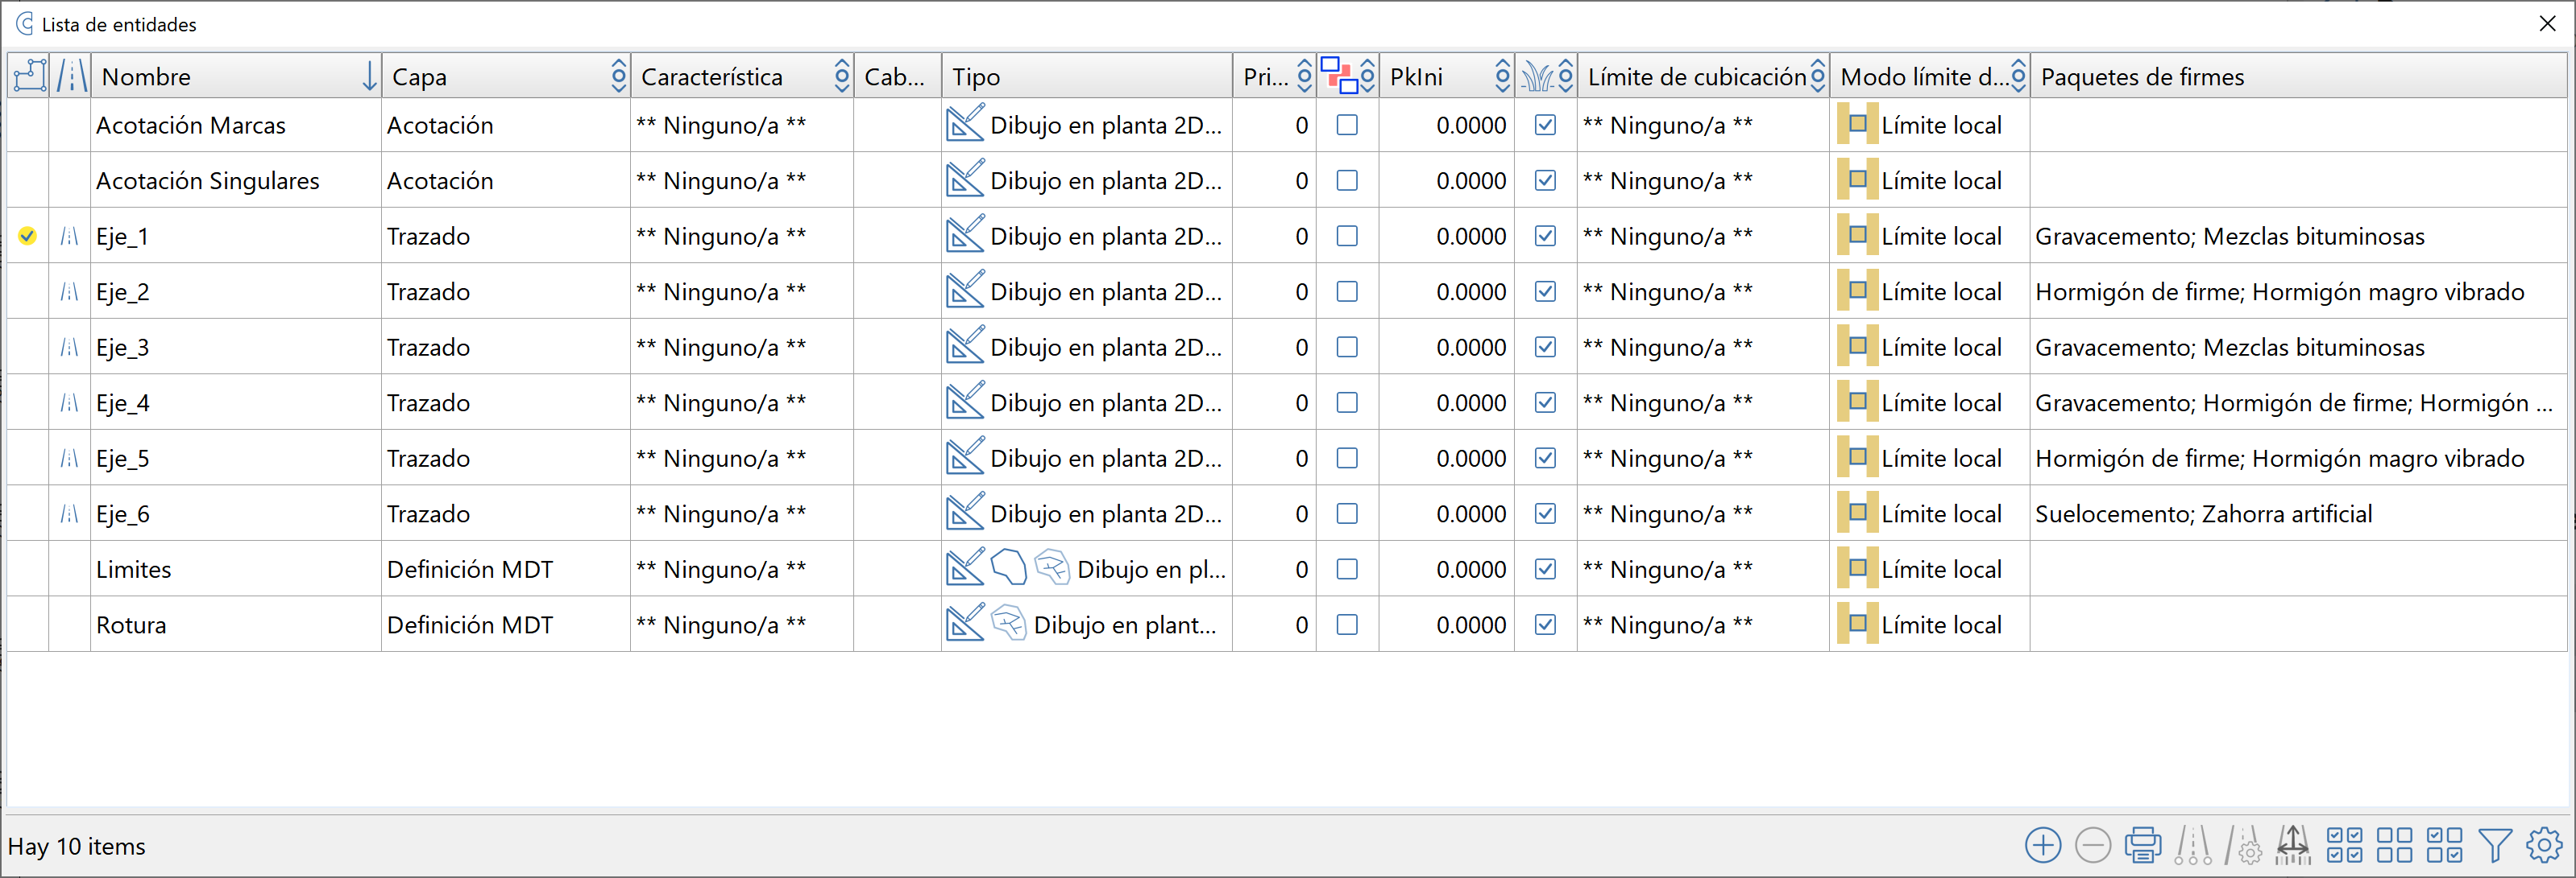The image size is (2576, 878).
Task: Open the Capa column filter arrows
Action: tap(618, 76)
